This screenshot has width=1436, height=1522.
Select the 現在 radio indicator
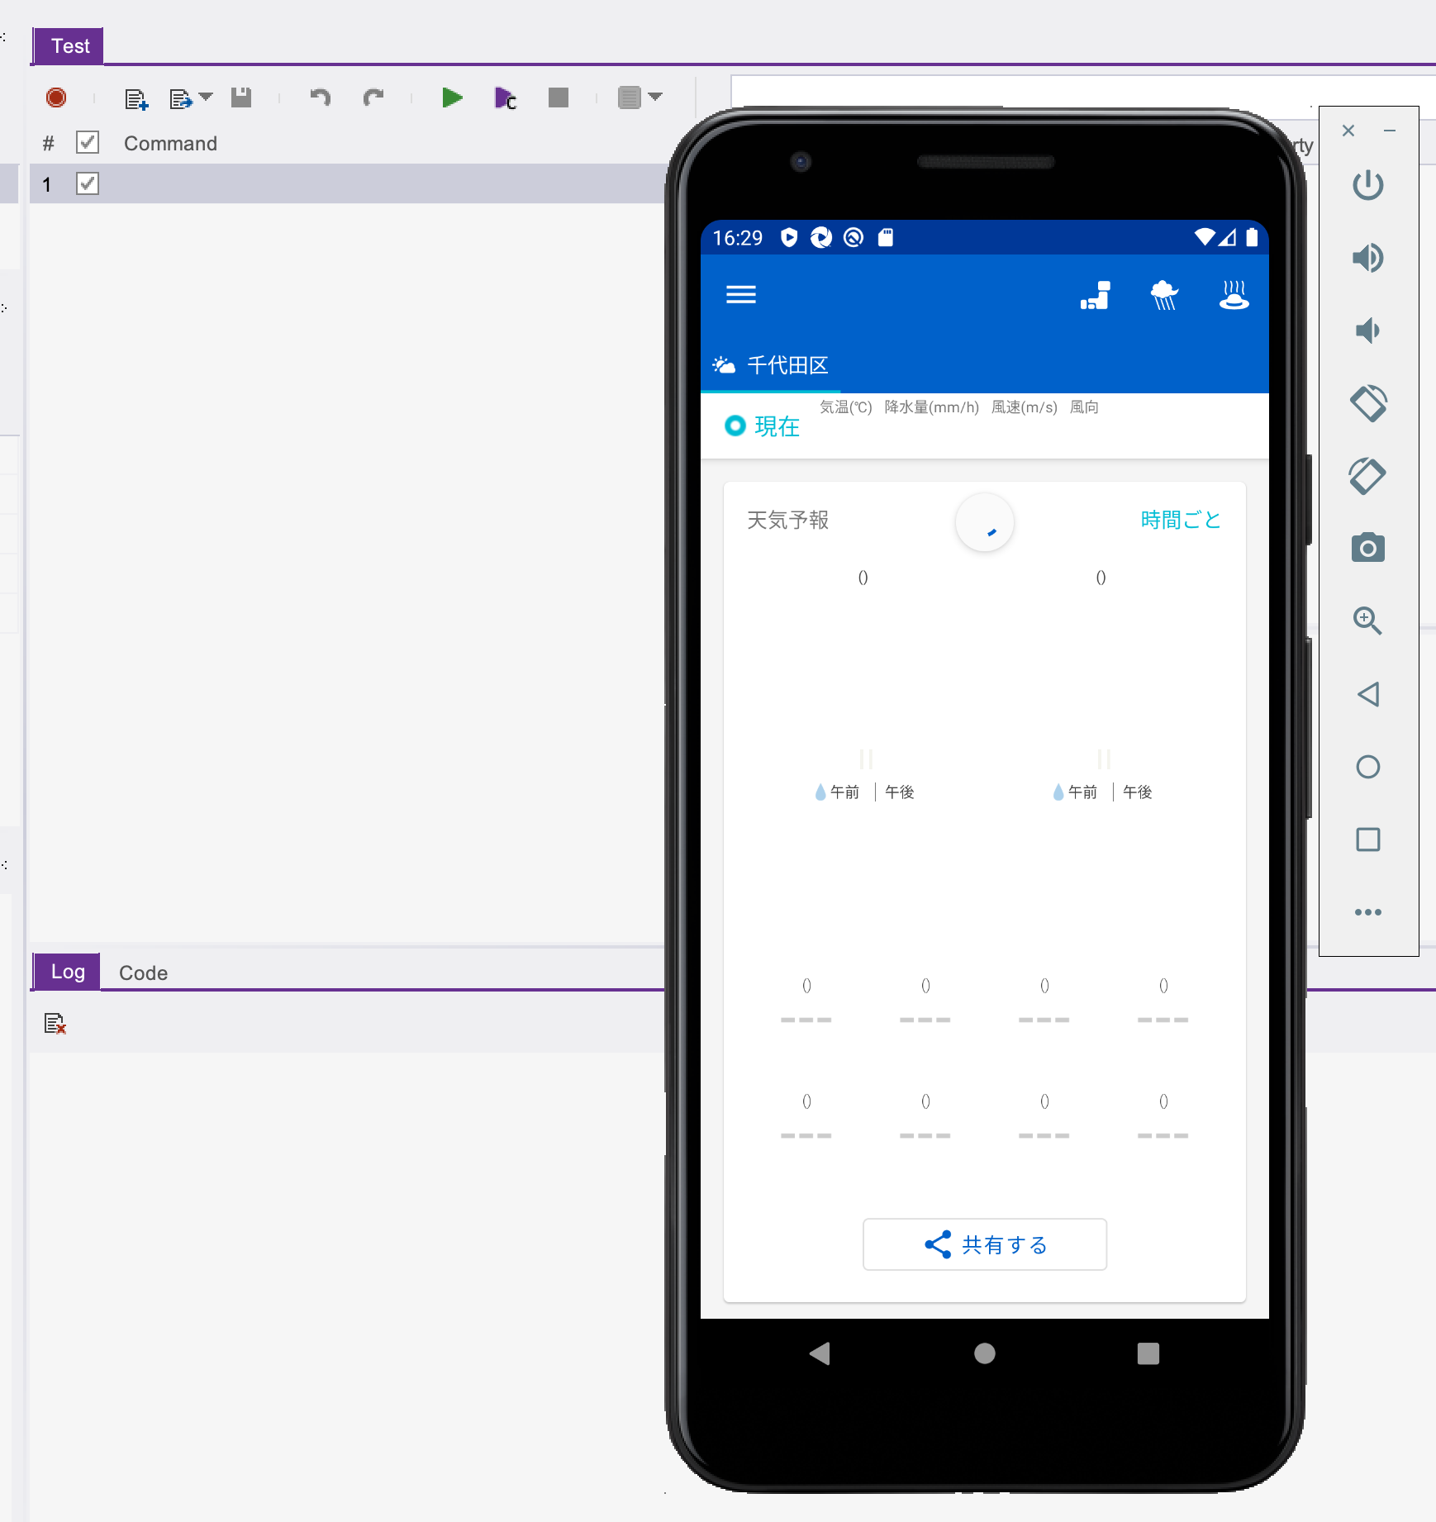point(735,426)
